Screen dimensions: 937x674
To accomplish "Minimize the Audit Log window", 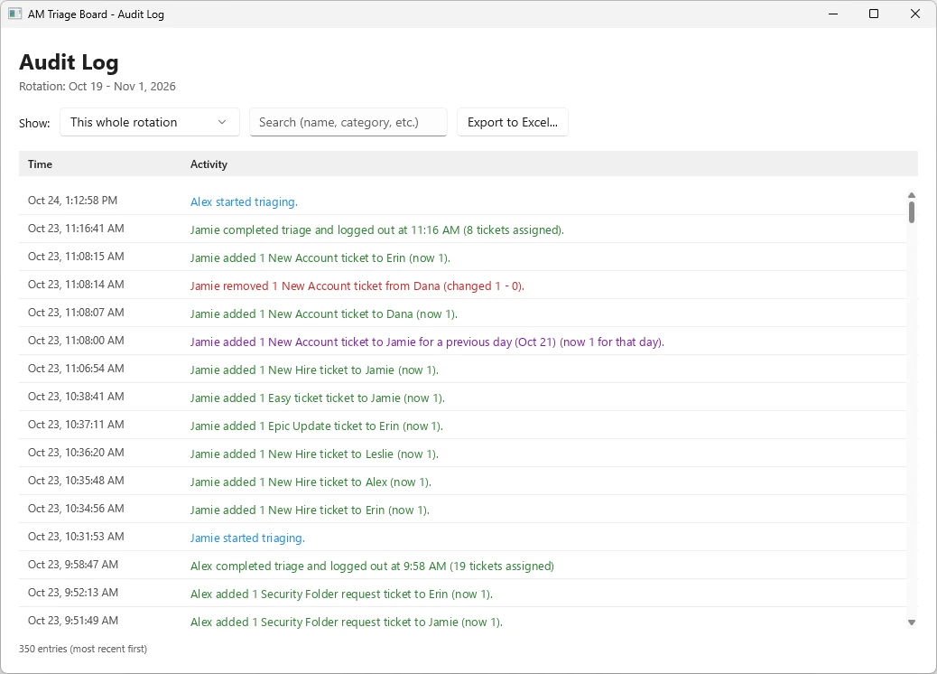I will (833, 14).
